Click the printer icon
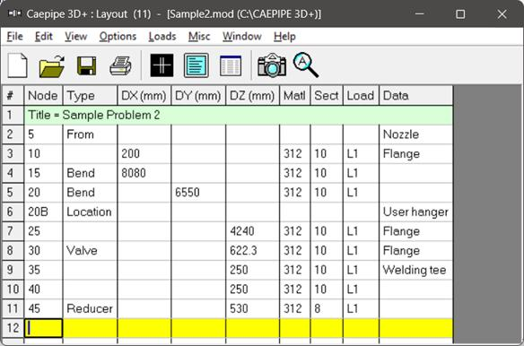 [x=120, y=65]
